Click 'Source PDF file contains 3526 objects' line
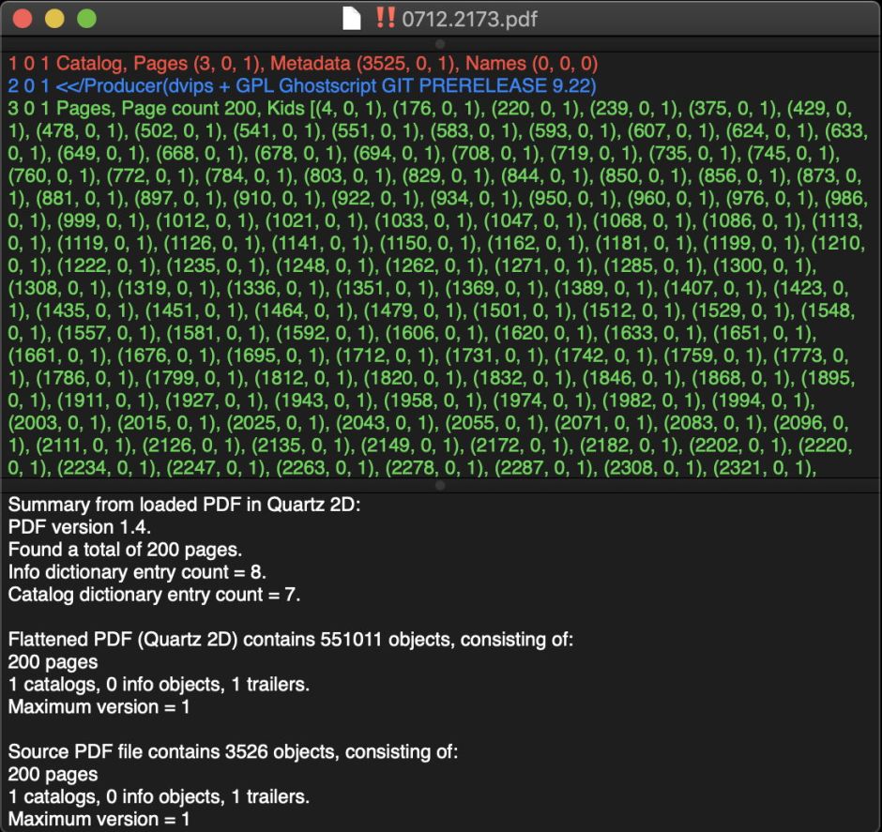Viewport: 882px width, 832px height. pos(233,752)
